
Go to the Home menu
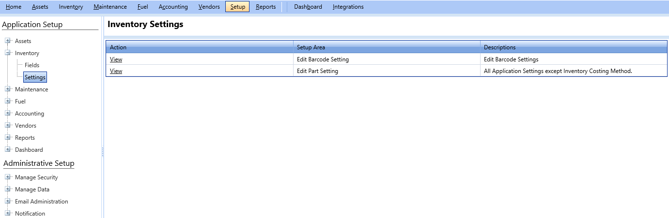[x=14, y=7]
